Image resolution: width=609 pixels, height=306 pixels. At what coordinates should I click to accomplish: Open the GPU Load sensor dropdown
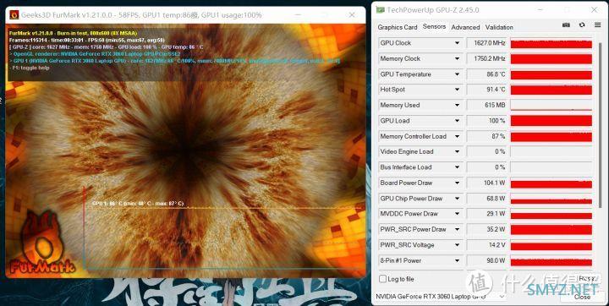coord(457,121)
